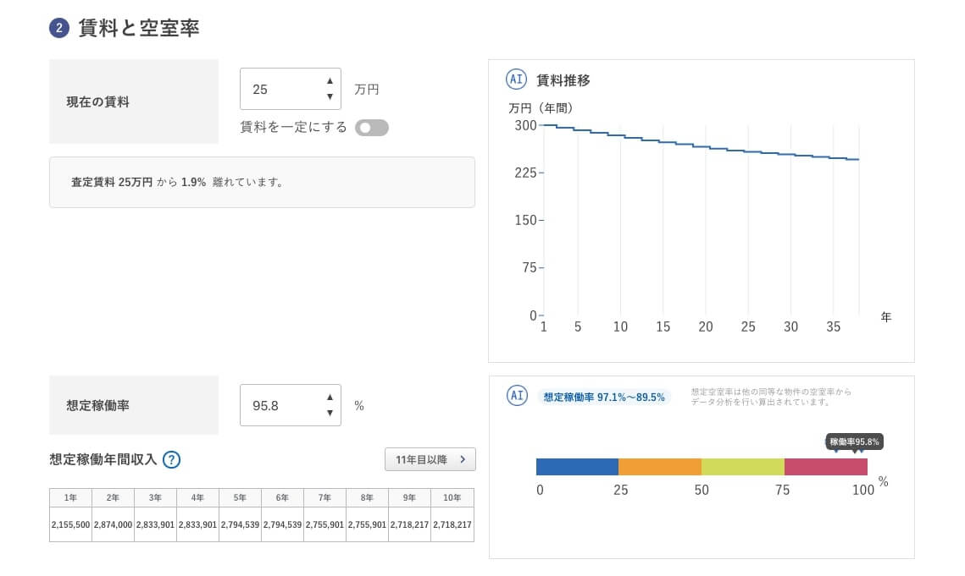Select the 1年 income cell 2,155,500

(x=70, y=524)
